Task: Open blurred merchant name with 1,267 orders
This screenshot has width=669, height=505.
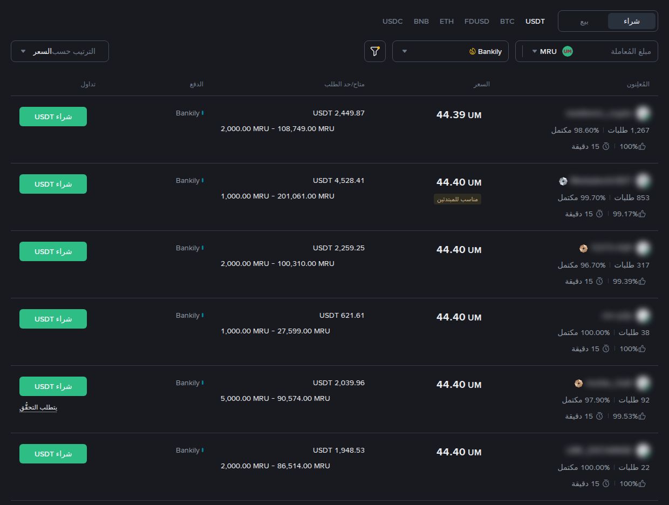Action: [598, 113]
